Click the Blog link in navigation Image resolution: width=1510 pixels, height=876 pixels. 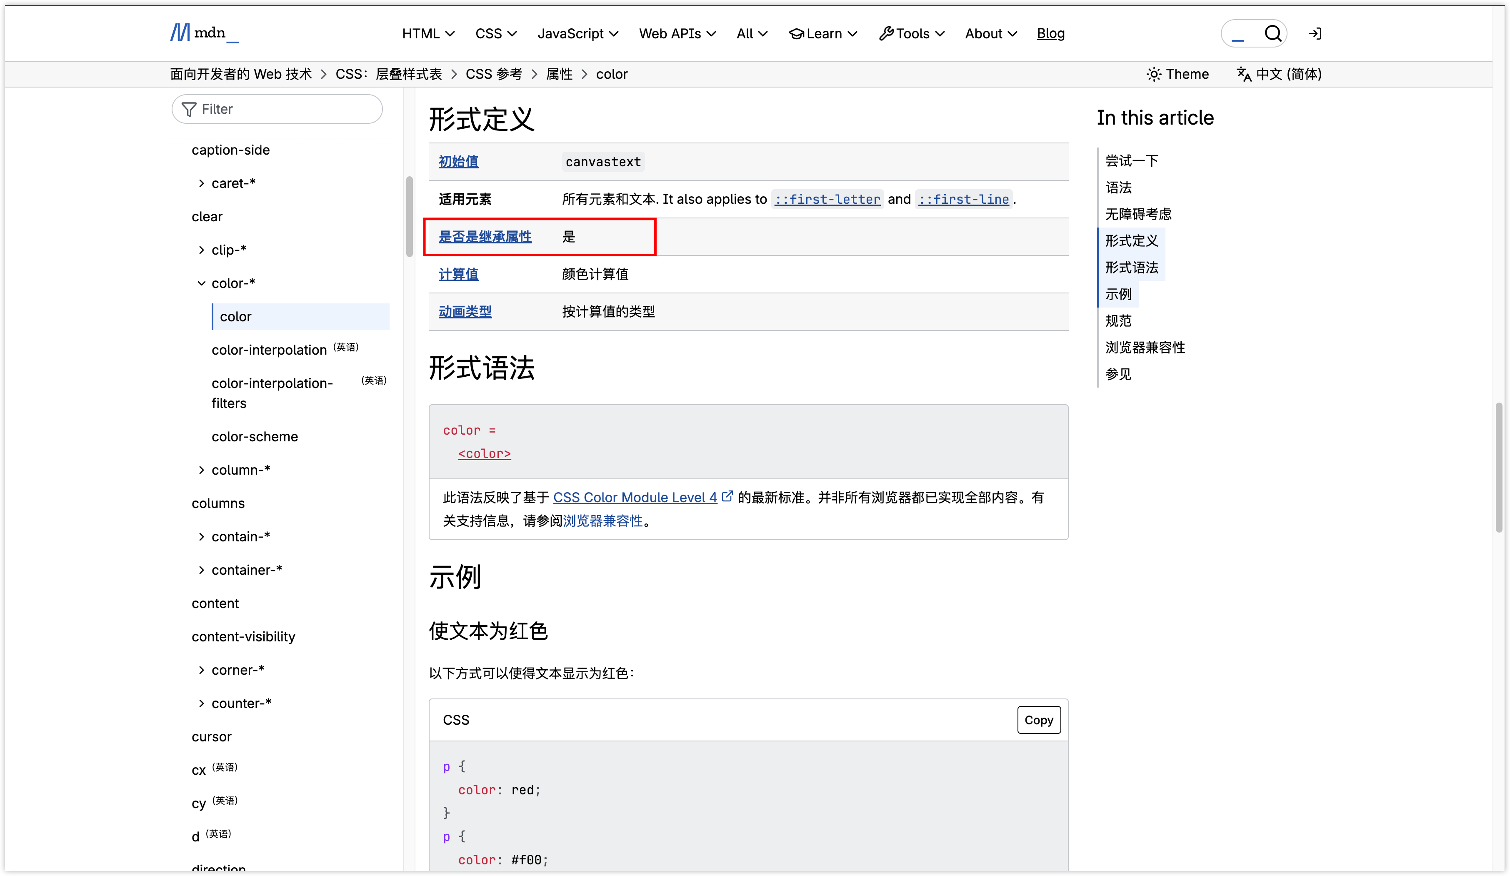point(1050,34)
